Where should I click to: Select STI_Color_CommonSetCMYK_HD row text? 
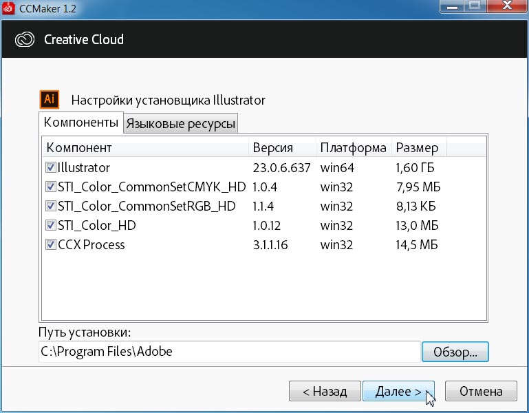click(x=151, y=187)
